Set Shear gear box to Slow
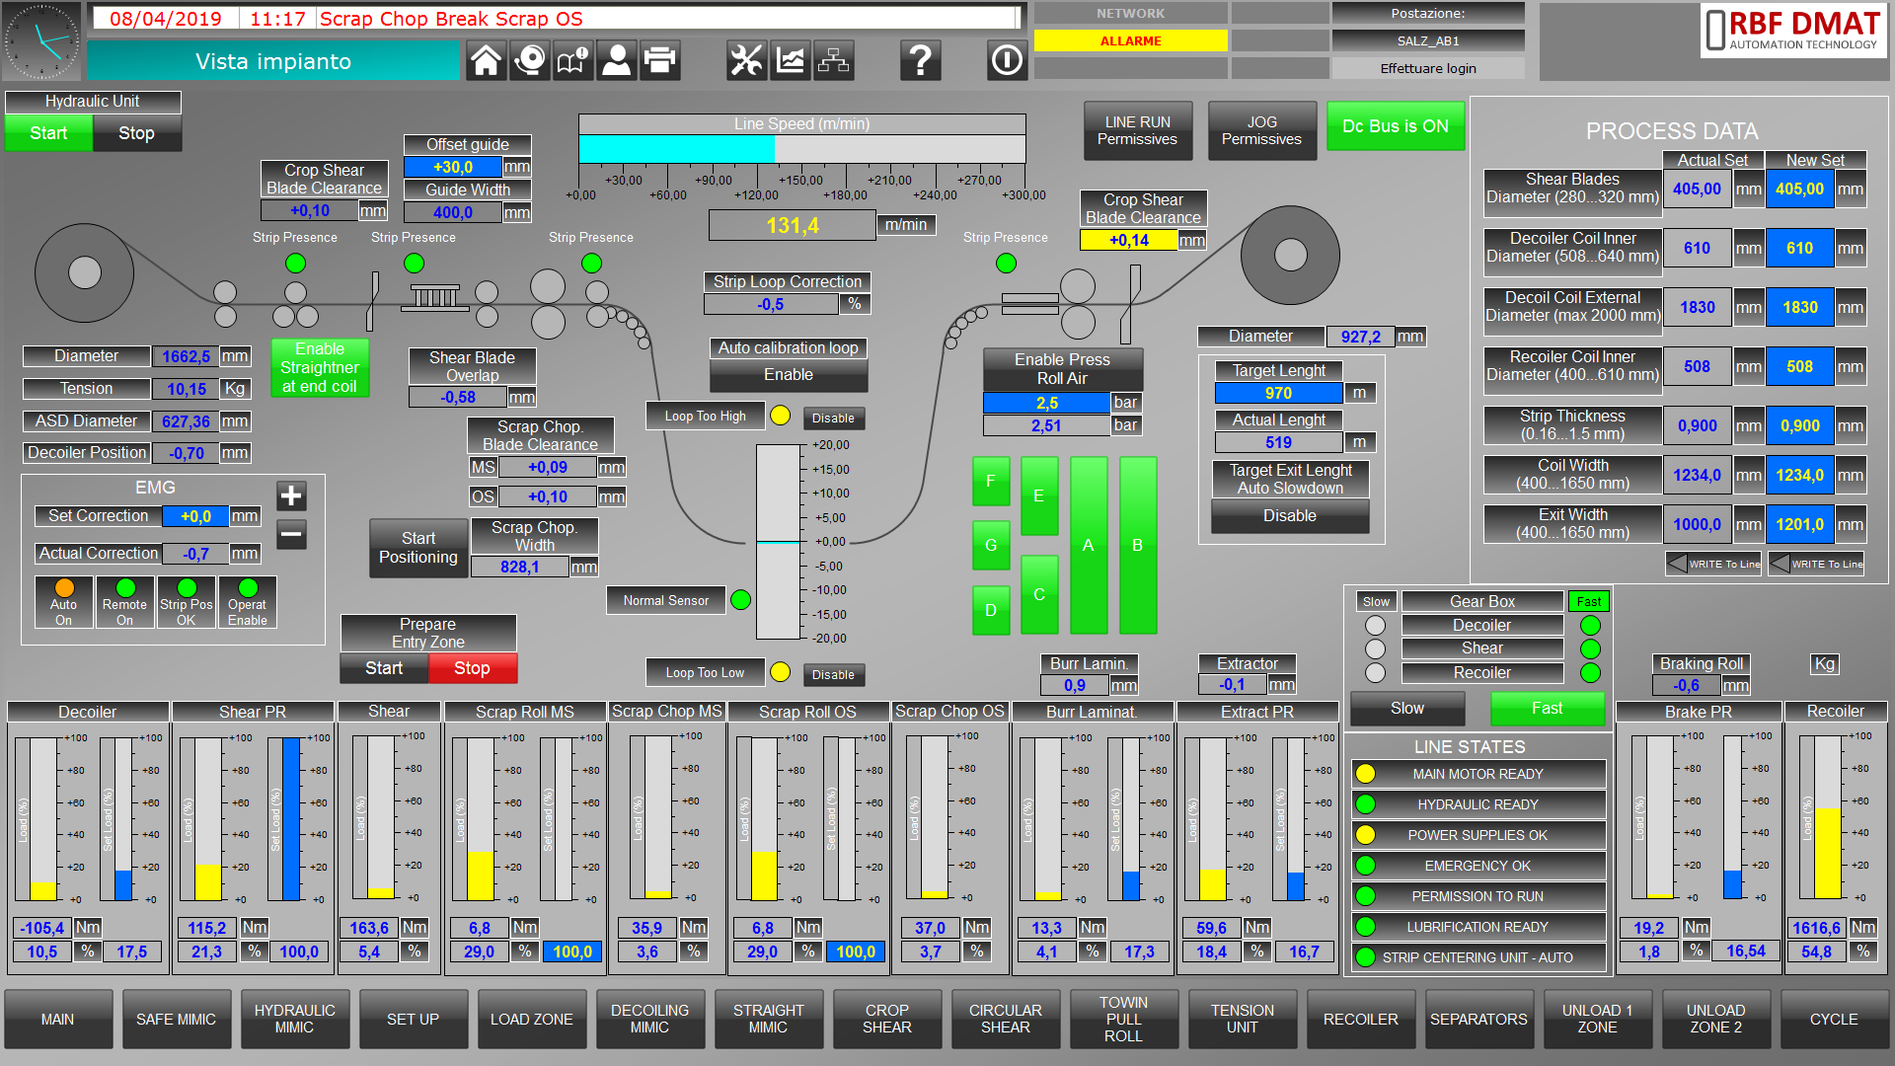 (x=1375, y=648)
